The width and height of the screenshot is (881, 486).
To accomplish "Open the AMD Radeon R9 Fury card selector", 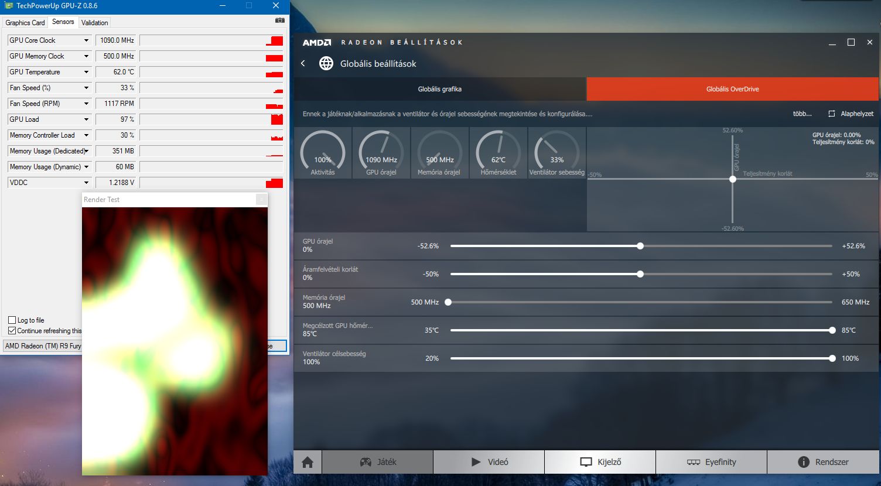I will 43,346.
